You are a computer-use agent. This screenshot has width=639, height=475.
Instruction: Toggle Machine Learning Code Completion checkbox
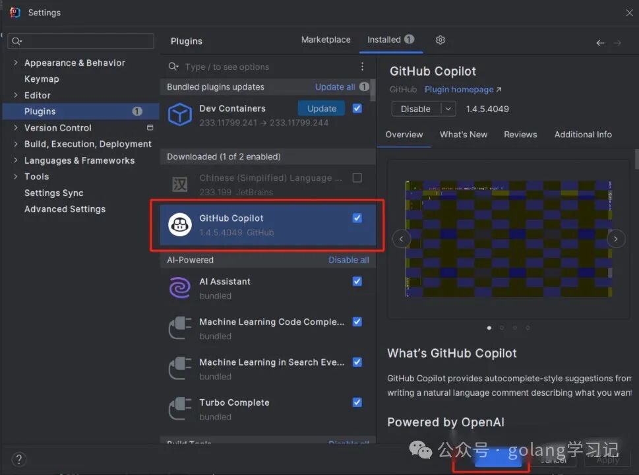pos(357,322)
